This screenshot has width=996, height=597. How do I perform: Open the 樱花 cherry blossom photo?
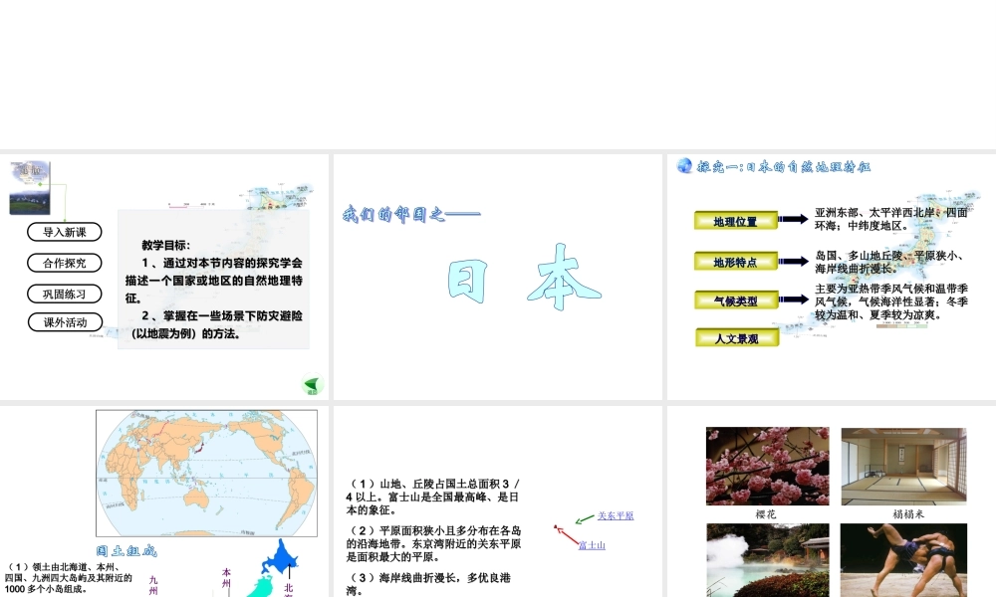tap(767, 467)
